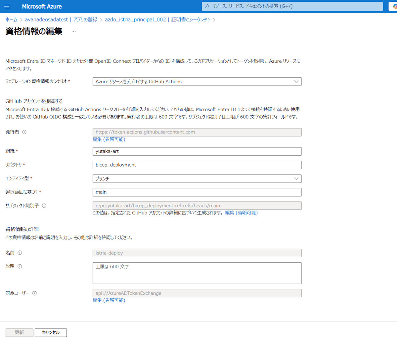Screen dimensions: 397x340
Task: Show info tooltip for 対象ユーザー
Action: pyautogui.click(x=34, y=293)
